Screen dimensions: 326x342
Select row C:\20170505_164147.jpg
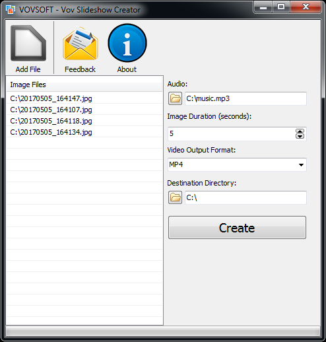tap(84, 98)
